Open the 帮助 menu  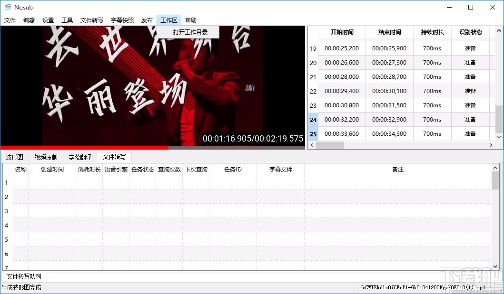(191, 20)
